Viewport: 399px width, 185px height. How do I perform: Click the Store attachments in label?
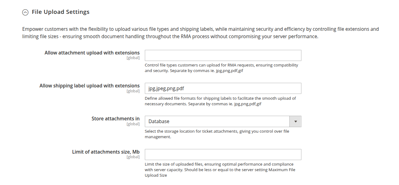coord(115,119)
